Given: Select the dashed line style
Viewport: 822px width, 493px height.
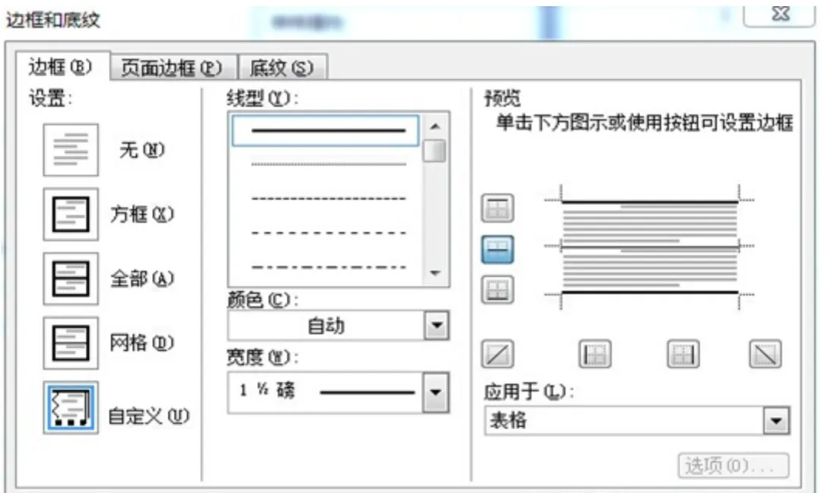Looking at the screenshot, I should (x=323, y=197).
